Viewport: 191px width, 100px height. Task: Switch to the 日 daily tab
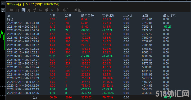pos(17,10)
